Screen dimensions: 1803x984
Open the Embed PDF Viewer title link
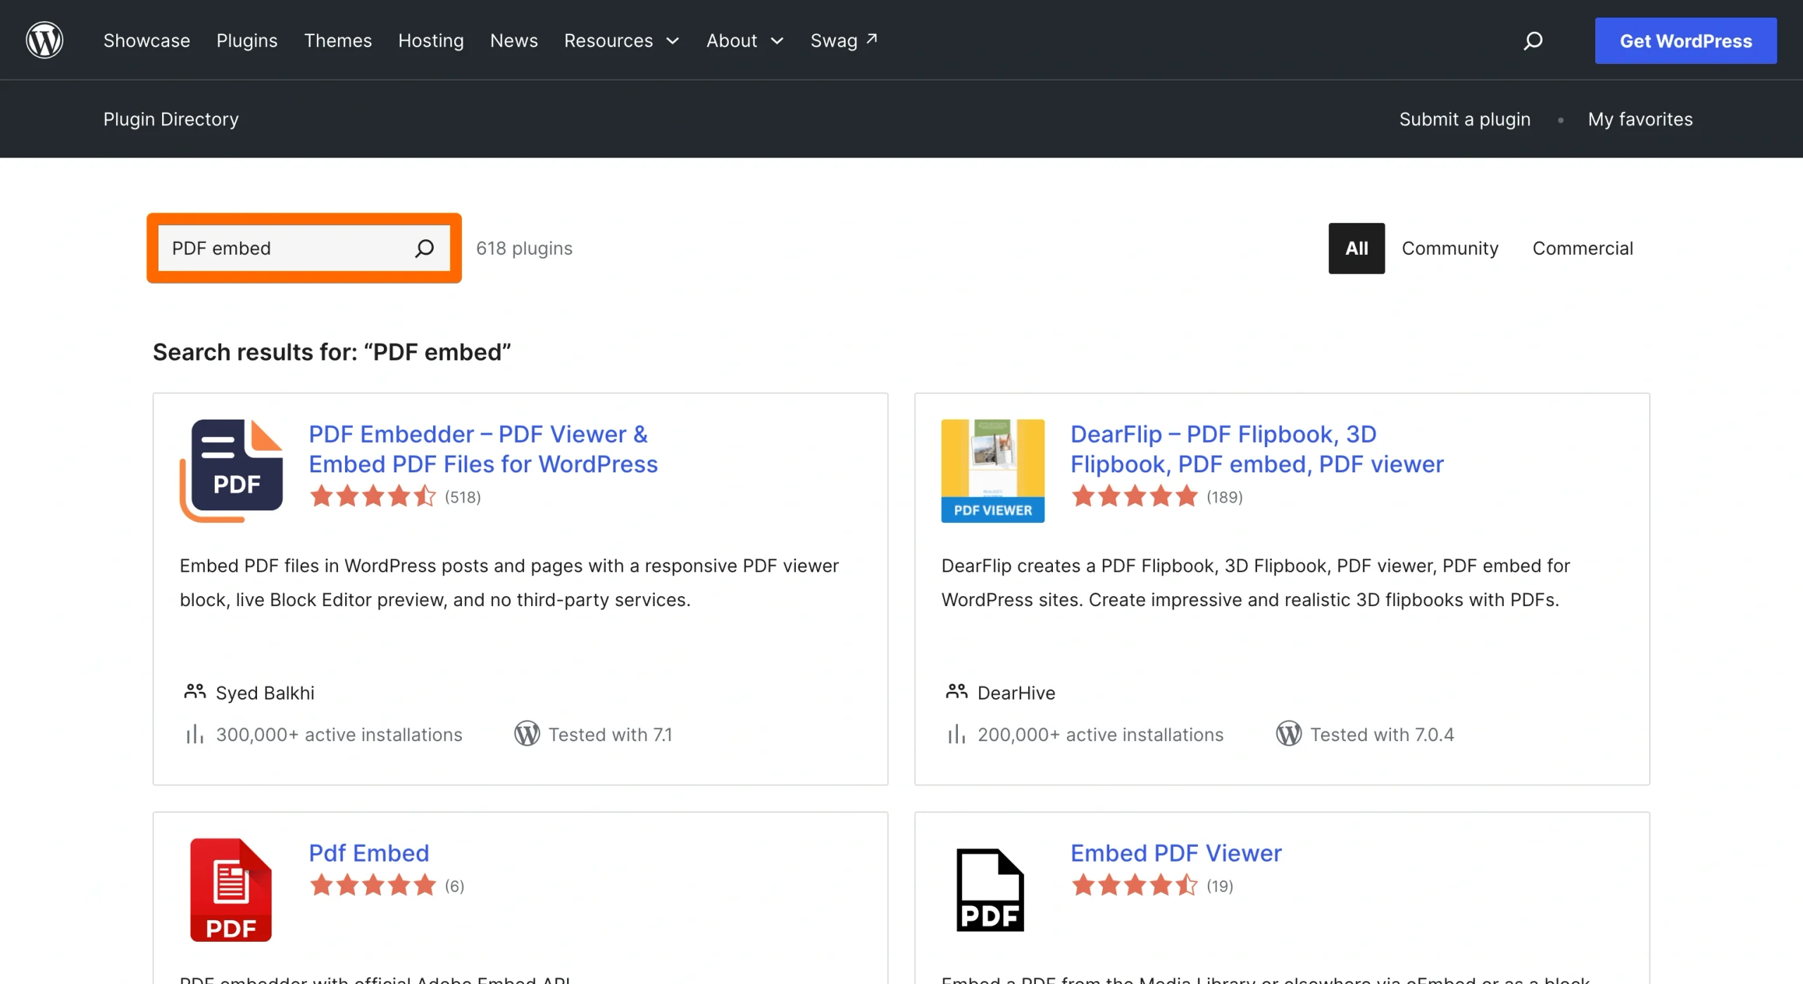1175,853
